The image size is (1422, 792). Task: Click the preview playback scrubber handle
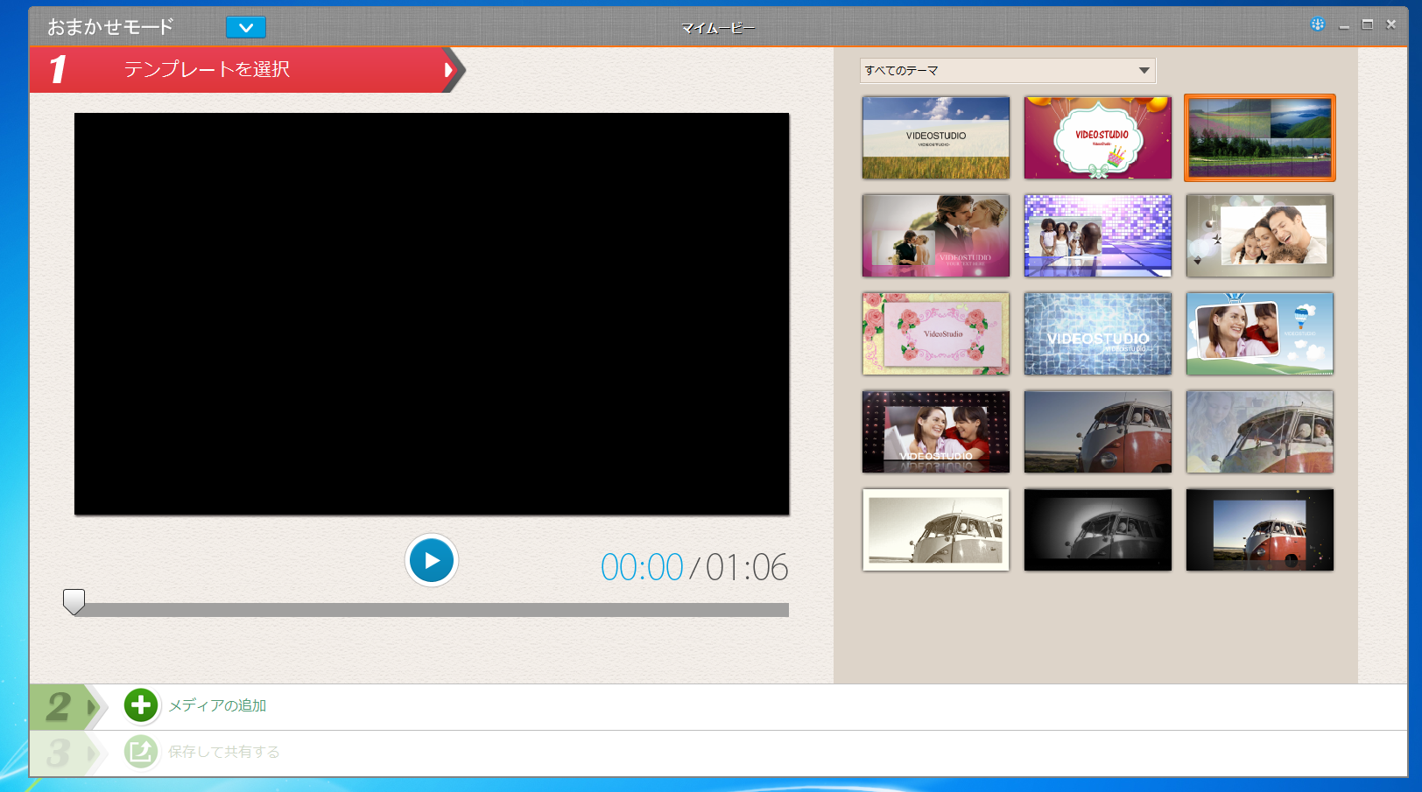point(74,601)
